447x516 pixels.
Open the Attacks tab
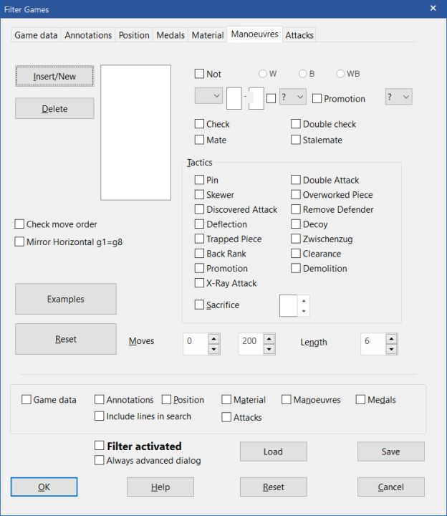(299, 35)
